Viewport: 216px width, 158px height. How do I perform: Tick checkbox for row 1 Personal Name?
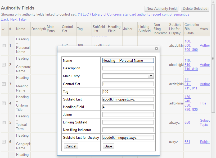pyautogui.click(x=4, y=45)
